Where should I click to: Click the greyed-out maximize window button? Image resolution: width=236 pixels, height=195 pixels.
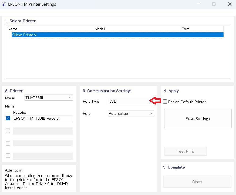pyautogui.click(x=214, y=4)
